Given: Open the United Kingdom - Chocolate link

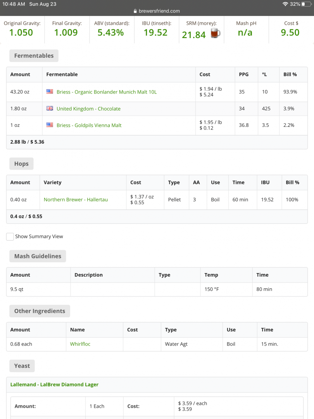Looking at the screenshot, I should tap(88, 109).
